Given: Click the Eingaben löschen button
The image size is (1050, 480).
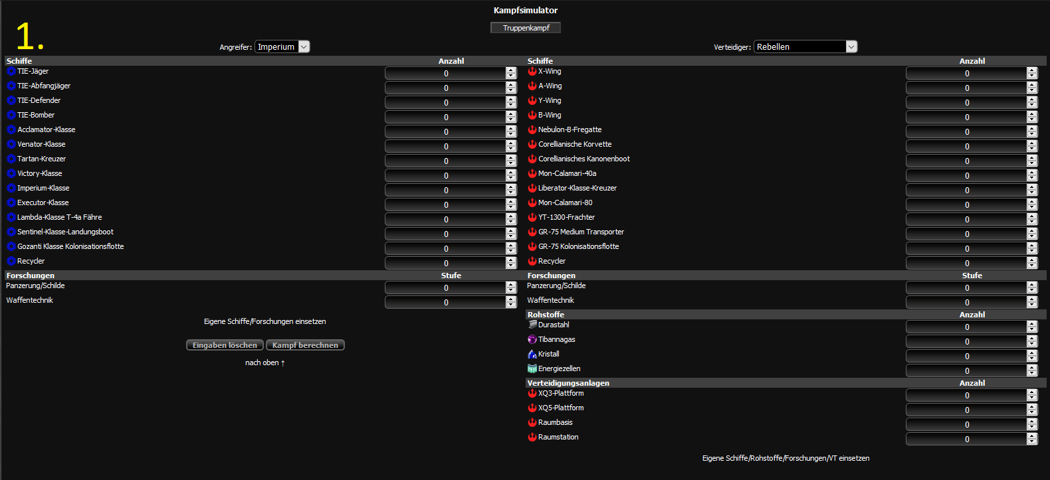Looking at the screenshot, I should (x=225, y=345).
